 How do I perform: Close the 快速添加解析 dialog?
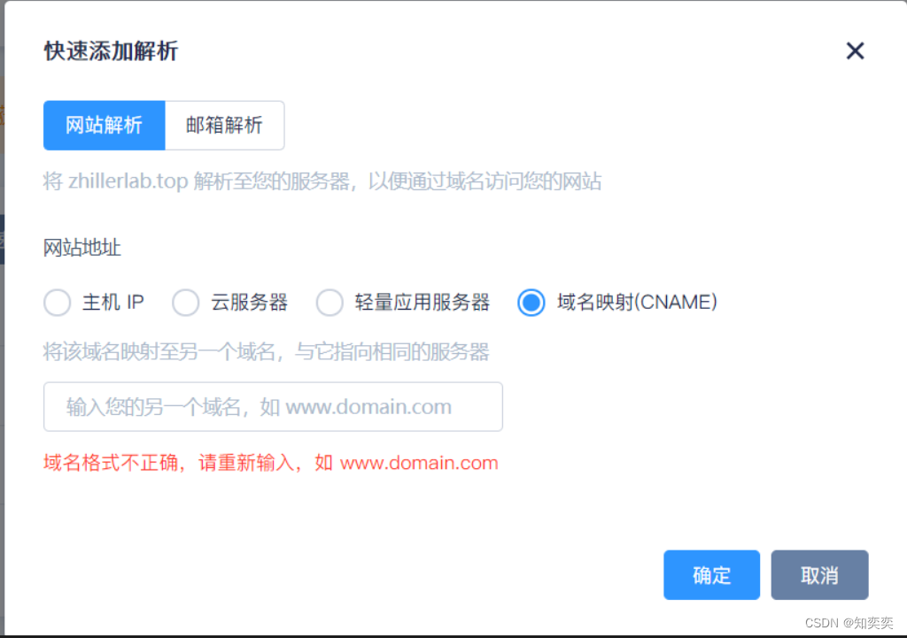(854, 50)
